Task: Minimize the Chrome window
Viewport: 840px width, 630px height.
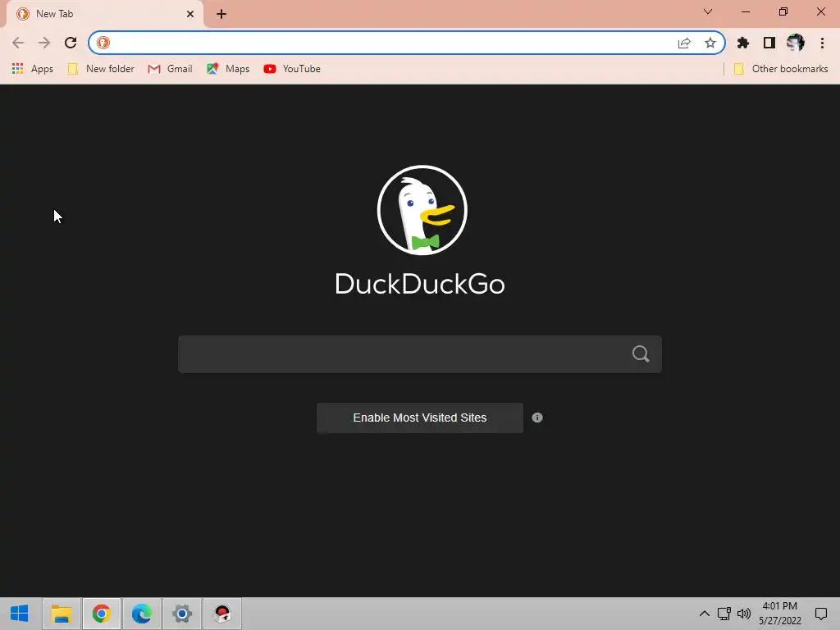Action: 745,11
